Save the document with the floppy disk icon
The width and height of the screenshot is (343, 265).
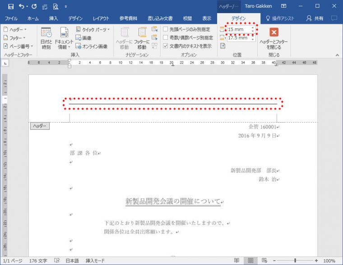tap(11, 7)
